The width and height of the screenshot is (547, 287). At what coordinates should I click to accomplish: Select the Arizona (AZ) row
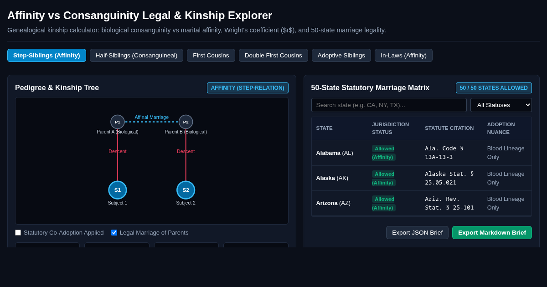click(x=422, y=203)
